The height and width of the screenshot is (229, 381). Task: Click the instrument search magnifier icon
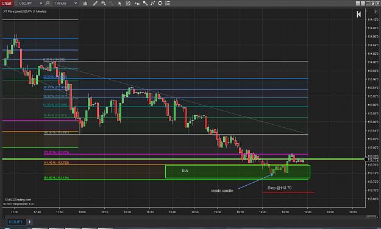48,3
